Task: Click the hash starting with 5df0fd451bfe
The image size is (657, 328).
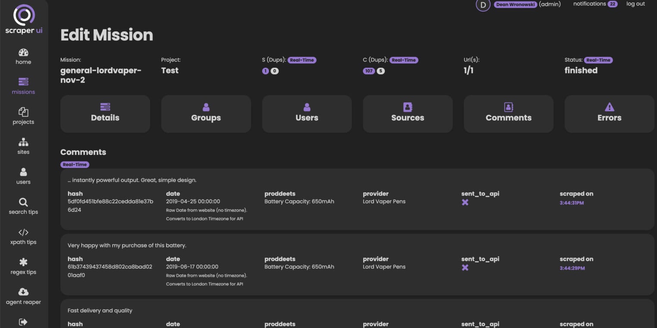Action: 110,206
